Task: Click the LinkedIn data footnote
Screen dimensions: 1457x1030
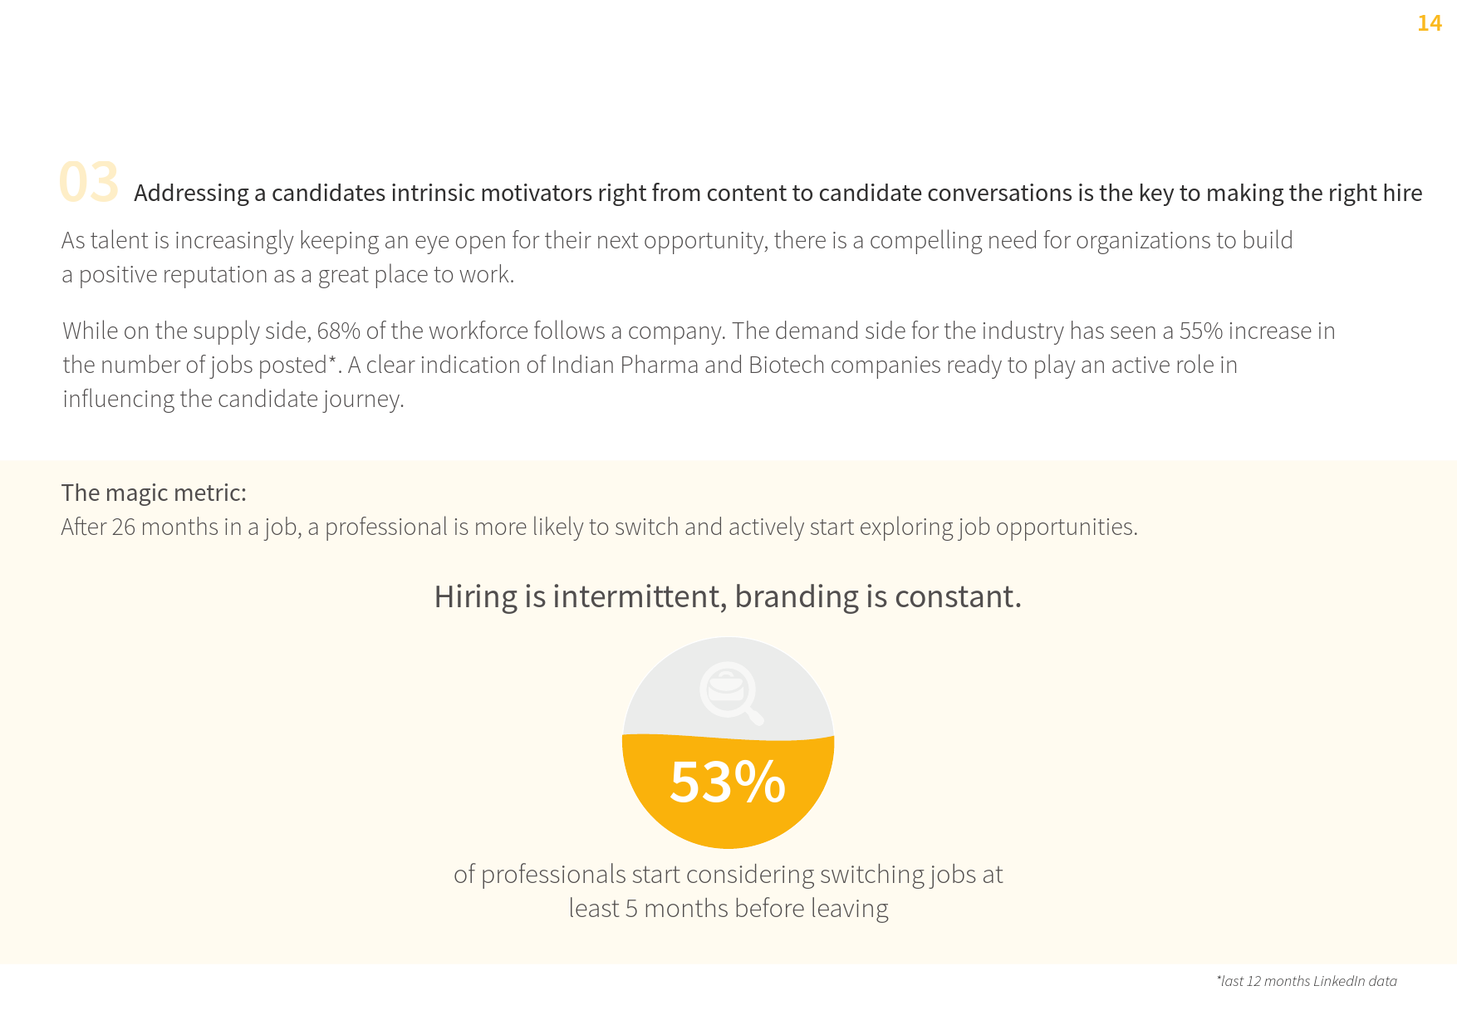Action: [x=1307, y=981]
